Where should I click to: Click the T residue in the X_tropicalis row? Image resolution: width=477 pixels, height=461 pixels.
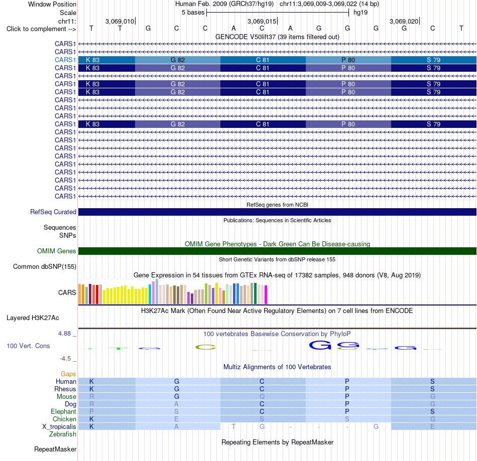pyautogui.click(x=233, y=427)
